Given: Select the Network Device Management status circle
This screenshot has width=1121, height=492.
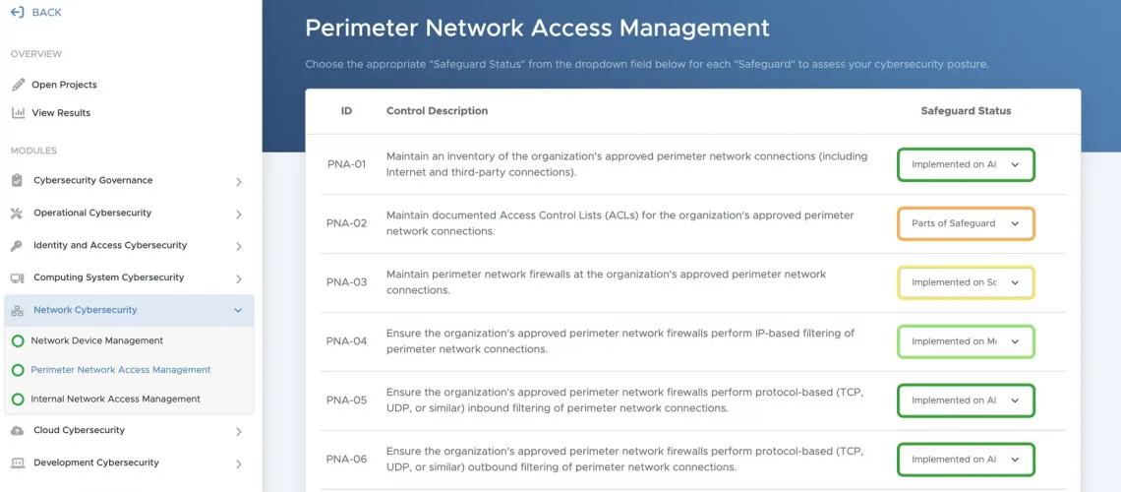Looking at the screenshot, I should (18, 341).
